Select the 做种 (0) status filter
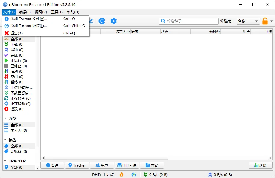The width and height of the screenshot is (275, 178). [19, 50]
